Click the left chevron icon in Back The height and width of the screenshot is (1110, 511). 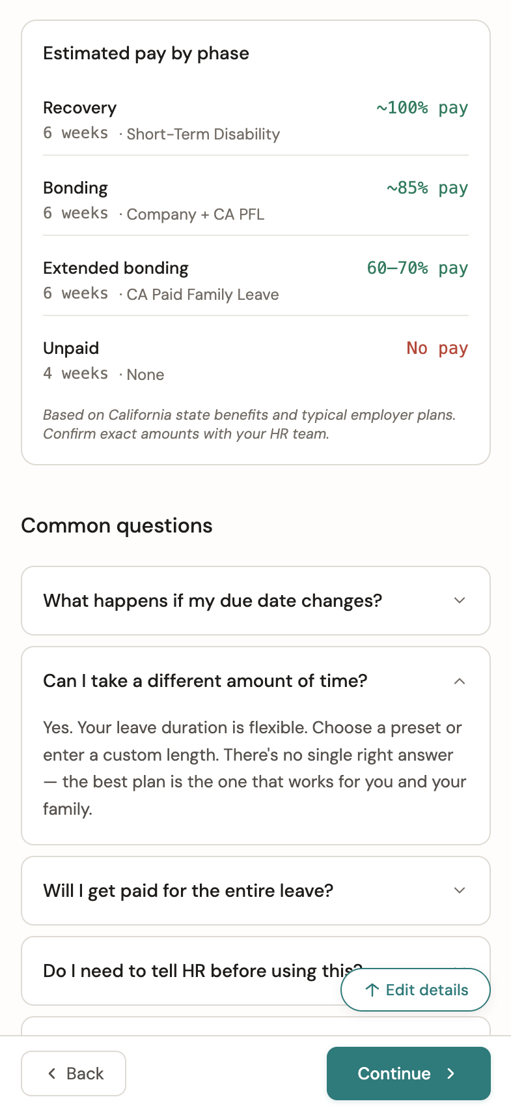pos(52,1073)
